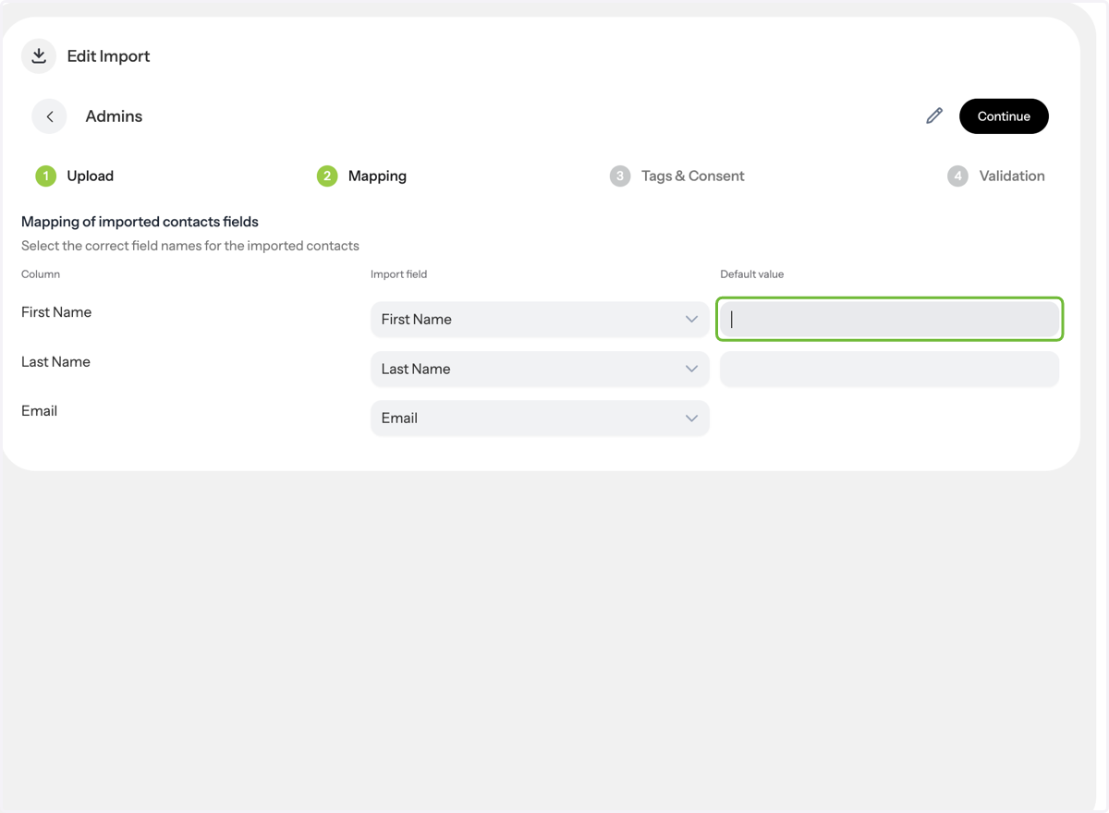
Task: Go to the Tags & Consent step
Action: 692,176
